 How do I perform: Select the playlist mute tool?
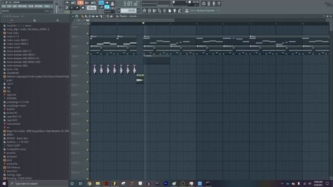pos(93,16)
